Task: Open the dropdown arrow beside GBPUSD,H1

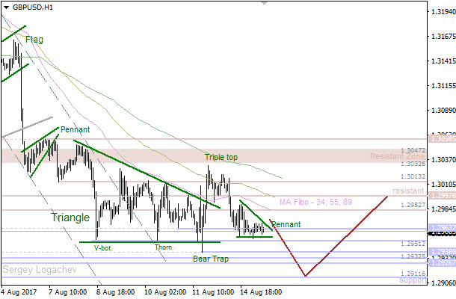Action: (5, 7)
